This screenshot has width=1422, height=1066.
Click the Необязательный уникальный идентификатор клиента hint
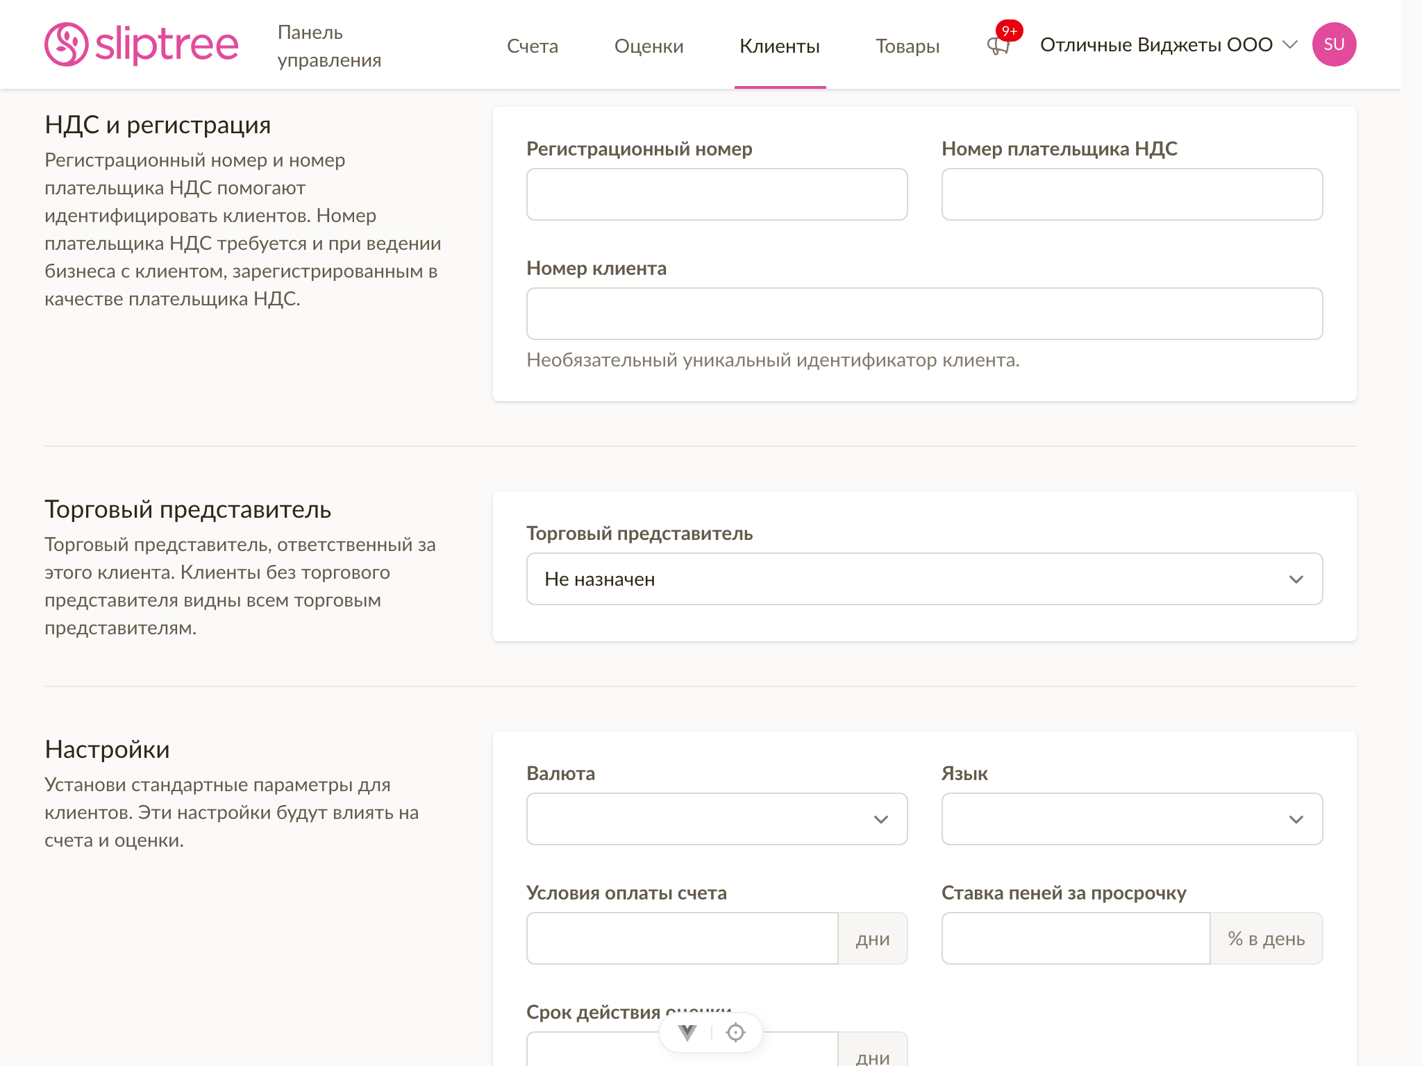tap(773, 360)
